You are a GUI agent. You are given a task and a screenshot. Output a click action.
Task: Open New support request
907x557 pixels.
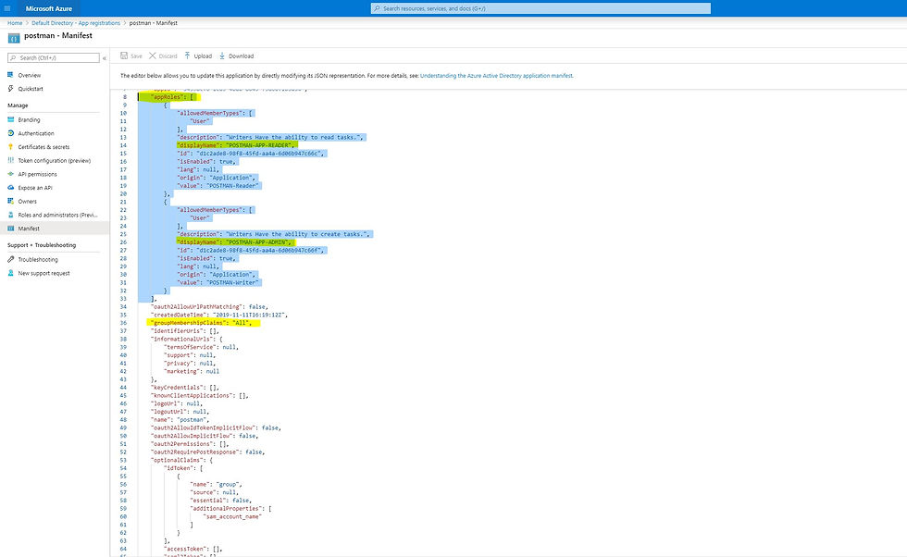44,273
